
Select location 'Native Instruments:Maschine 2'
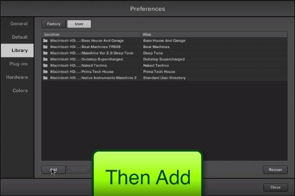tap(93, 77)
